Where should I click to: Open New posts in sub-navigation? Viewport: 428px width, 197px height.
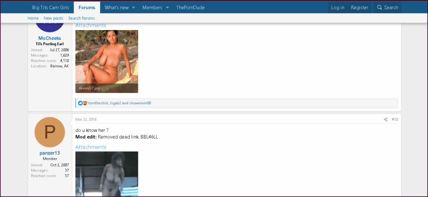[x=53, y=18]
